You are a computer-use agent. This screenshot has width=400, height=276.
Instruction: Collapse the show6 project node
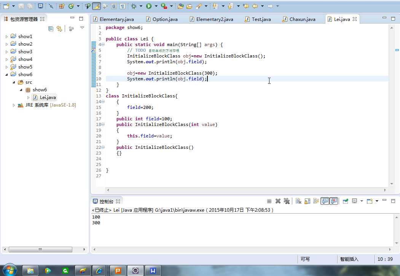pos(6,75)
